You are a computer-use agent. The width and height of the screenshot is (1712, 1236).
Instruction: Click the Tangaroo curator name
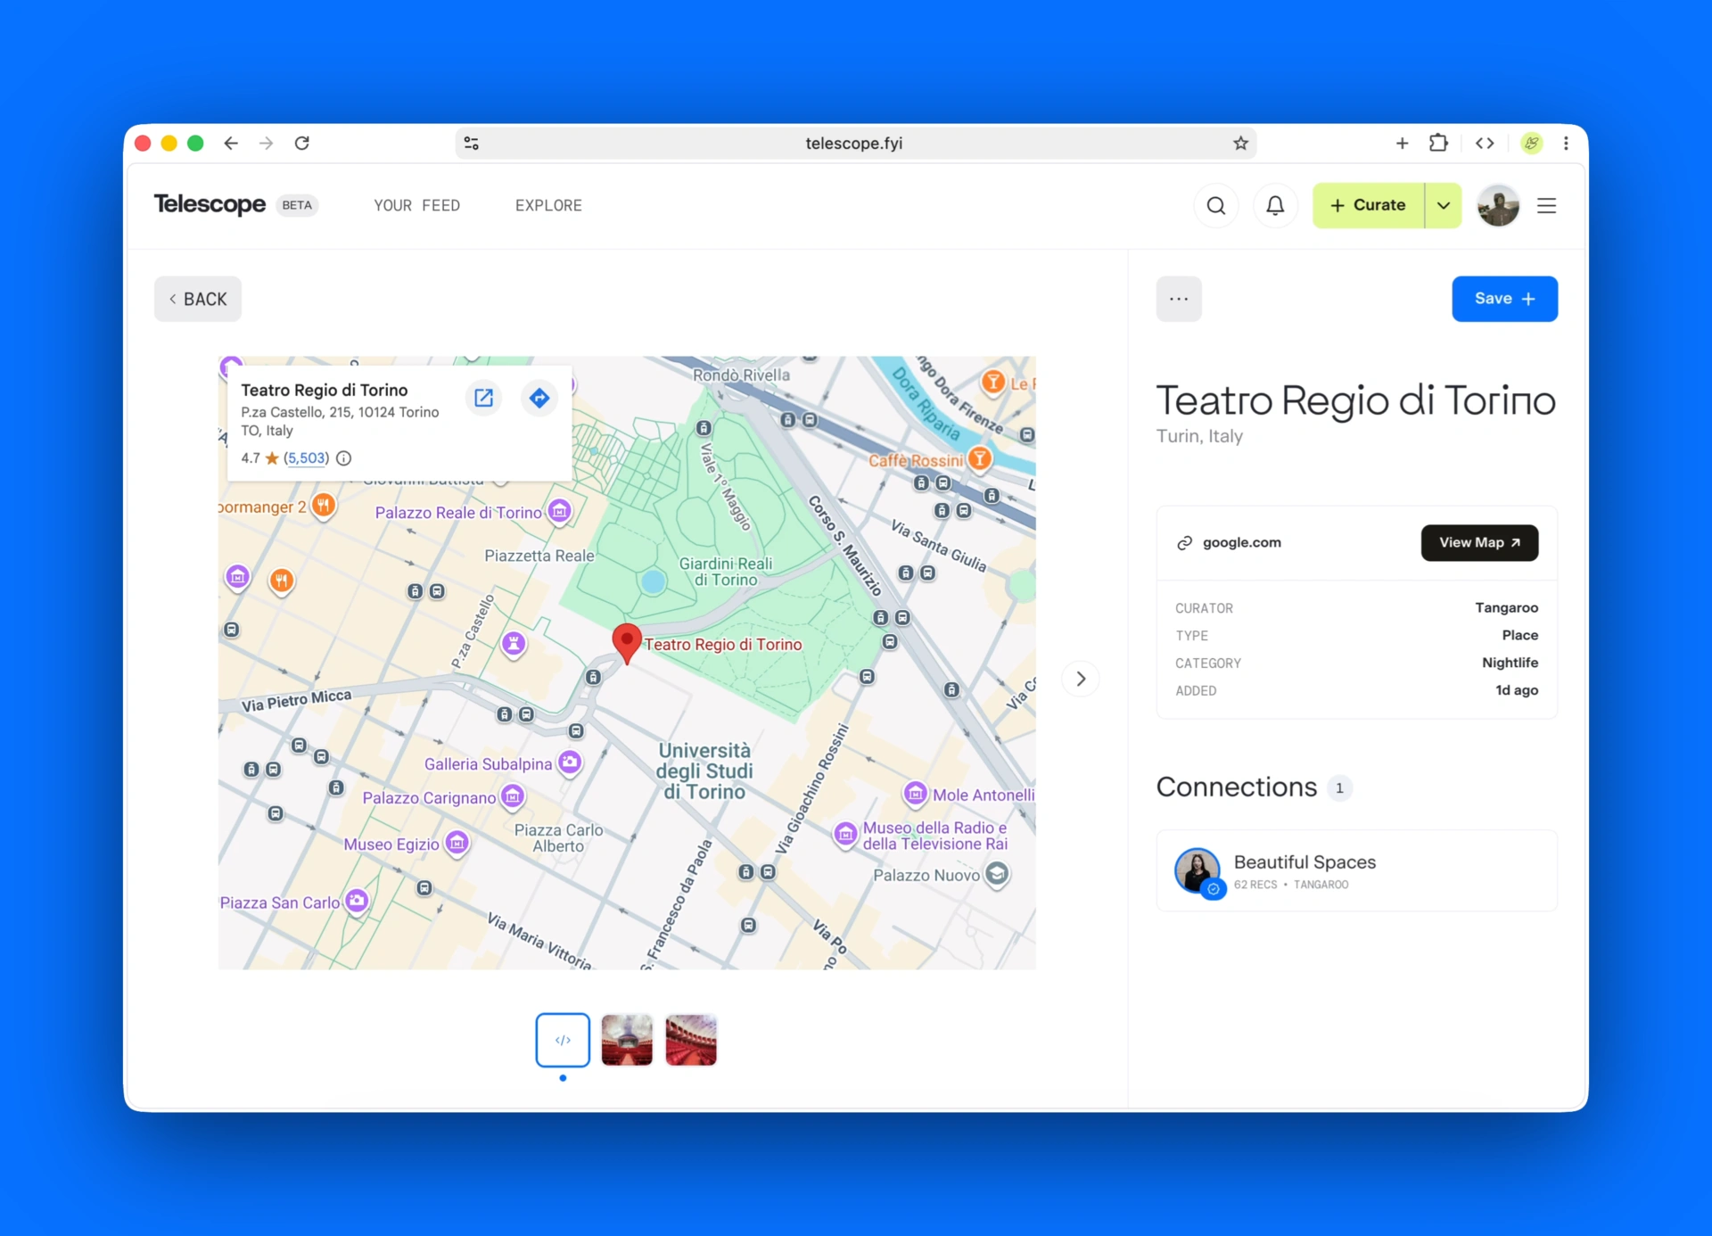click(1506, 608)
